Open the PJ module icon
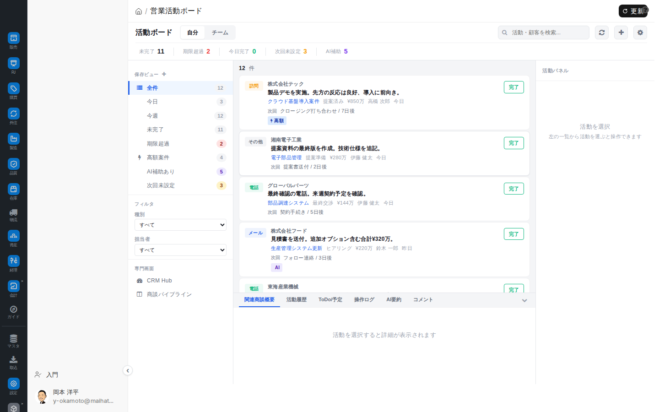Screen dimensions: 659x412 click(x=14, y=63)
